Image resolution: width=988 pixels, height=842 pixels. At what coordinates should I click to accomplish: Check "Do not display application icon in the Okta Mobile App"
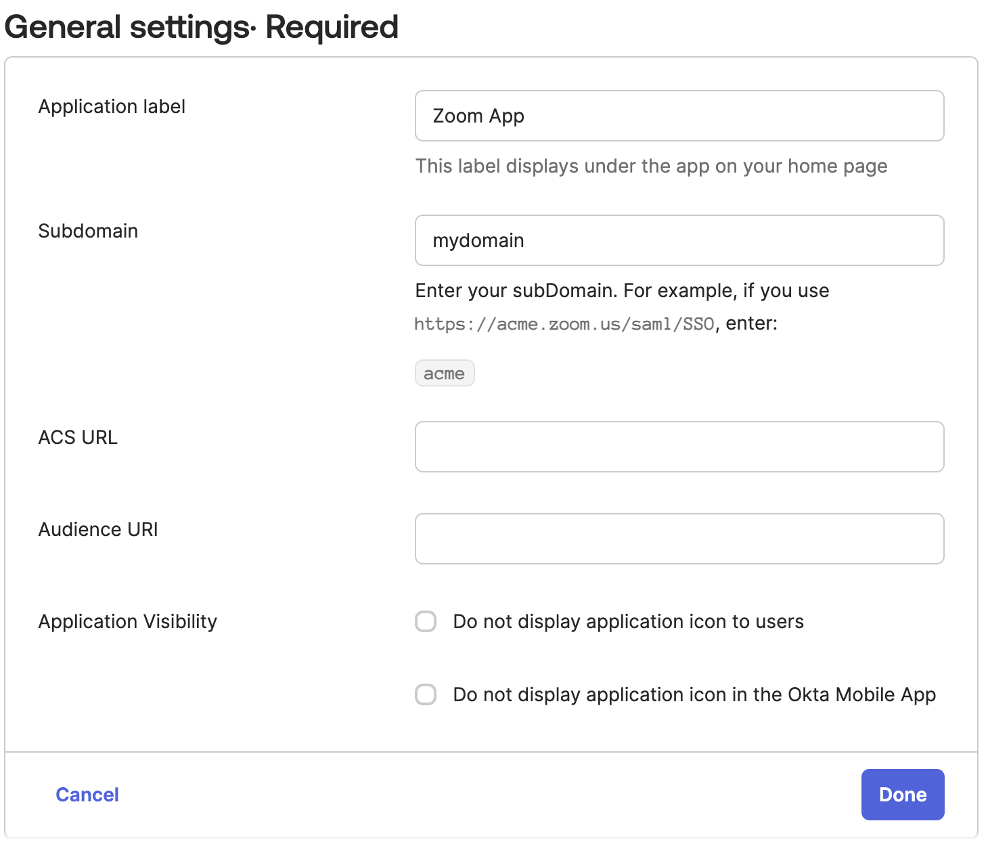coord(426,694)
